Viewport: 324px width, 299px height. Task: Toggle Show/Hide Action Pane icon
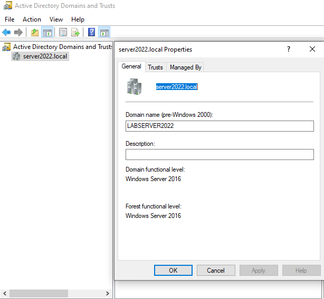104,33
